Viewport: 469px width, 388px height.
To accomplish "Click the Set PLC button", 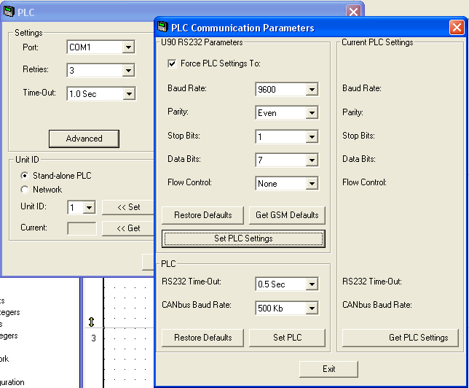I will pos(287,338).
